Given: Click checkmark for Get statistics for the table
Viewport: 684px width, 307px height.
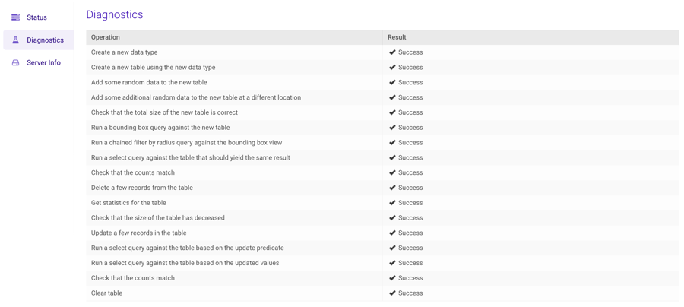Looking at the screenshot, I should pos(392,203).
